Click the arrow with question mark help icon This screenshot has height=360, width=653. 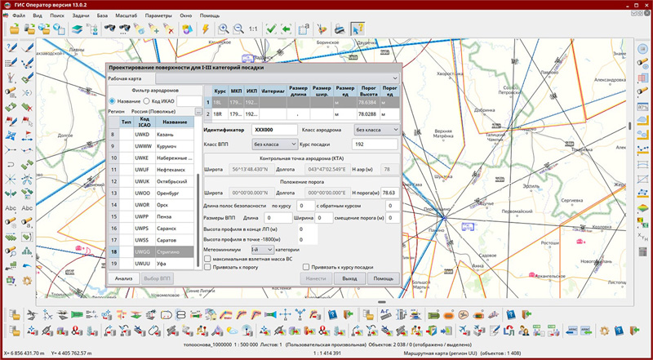358,29
